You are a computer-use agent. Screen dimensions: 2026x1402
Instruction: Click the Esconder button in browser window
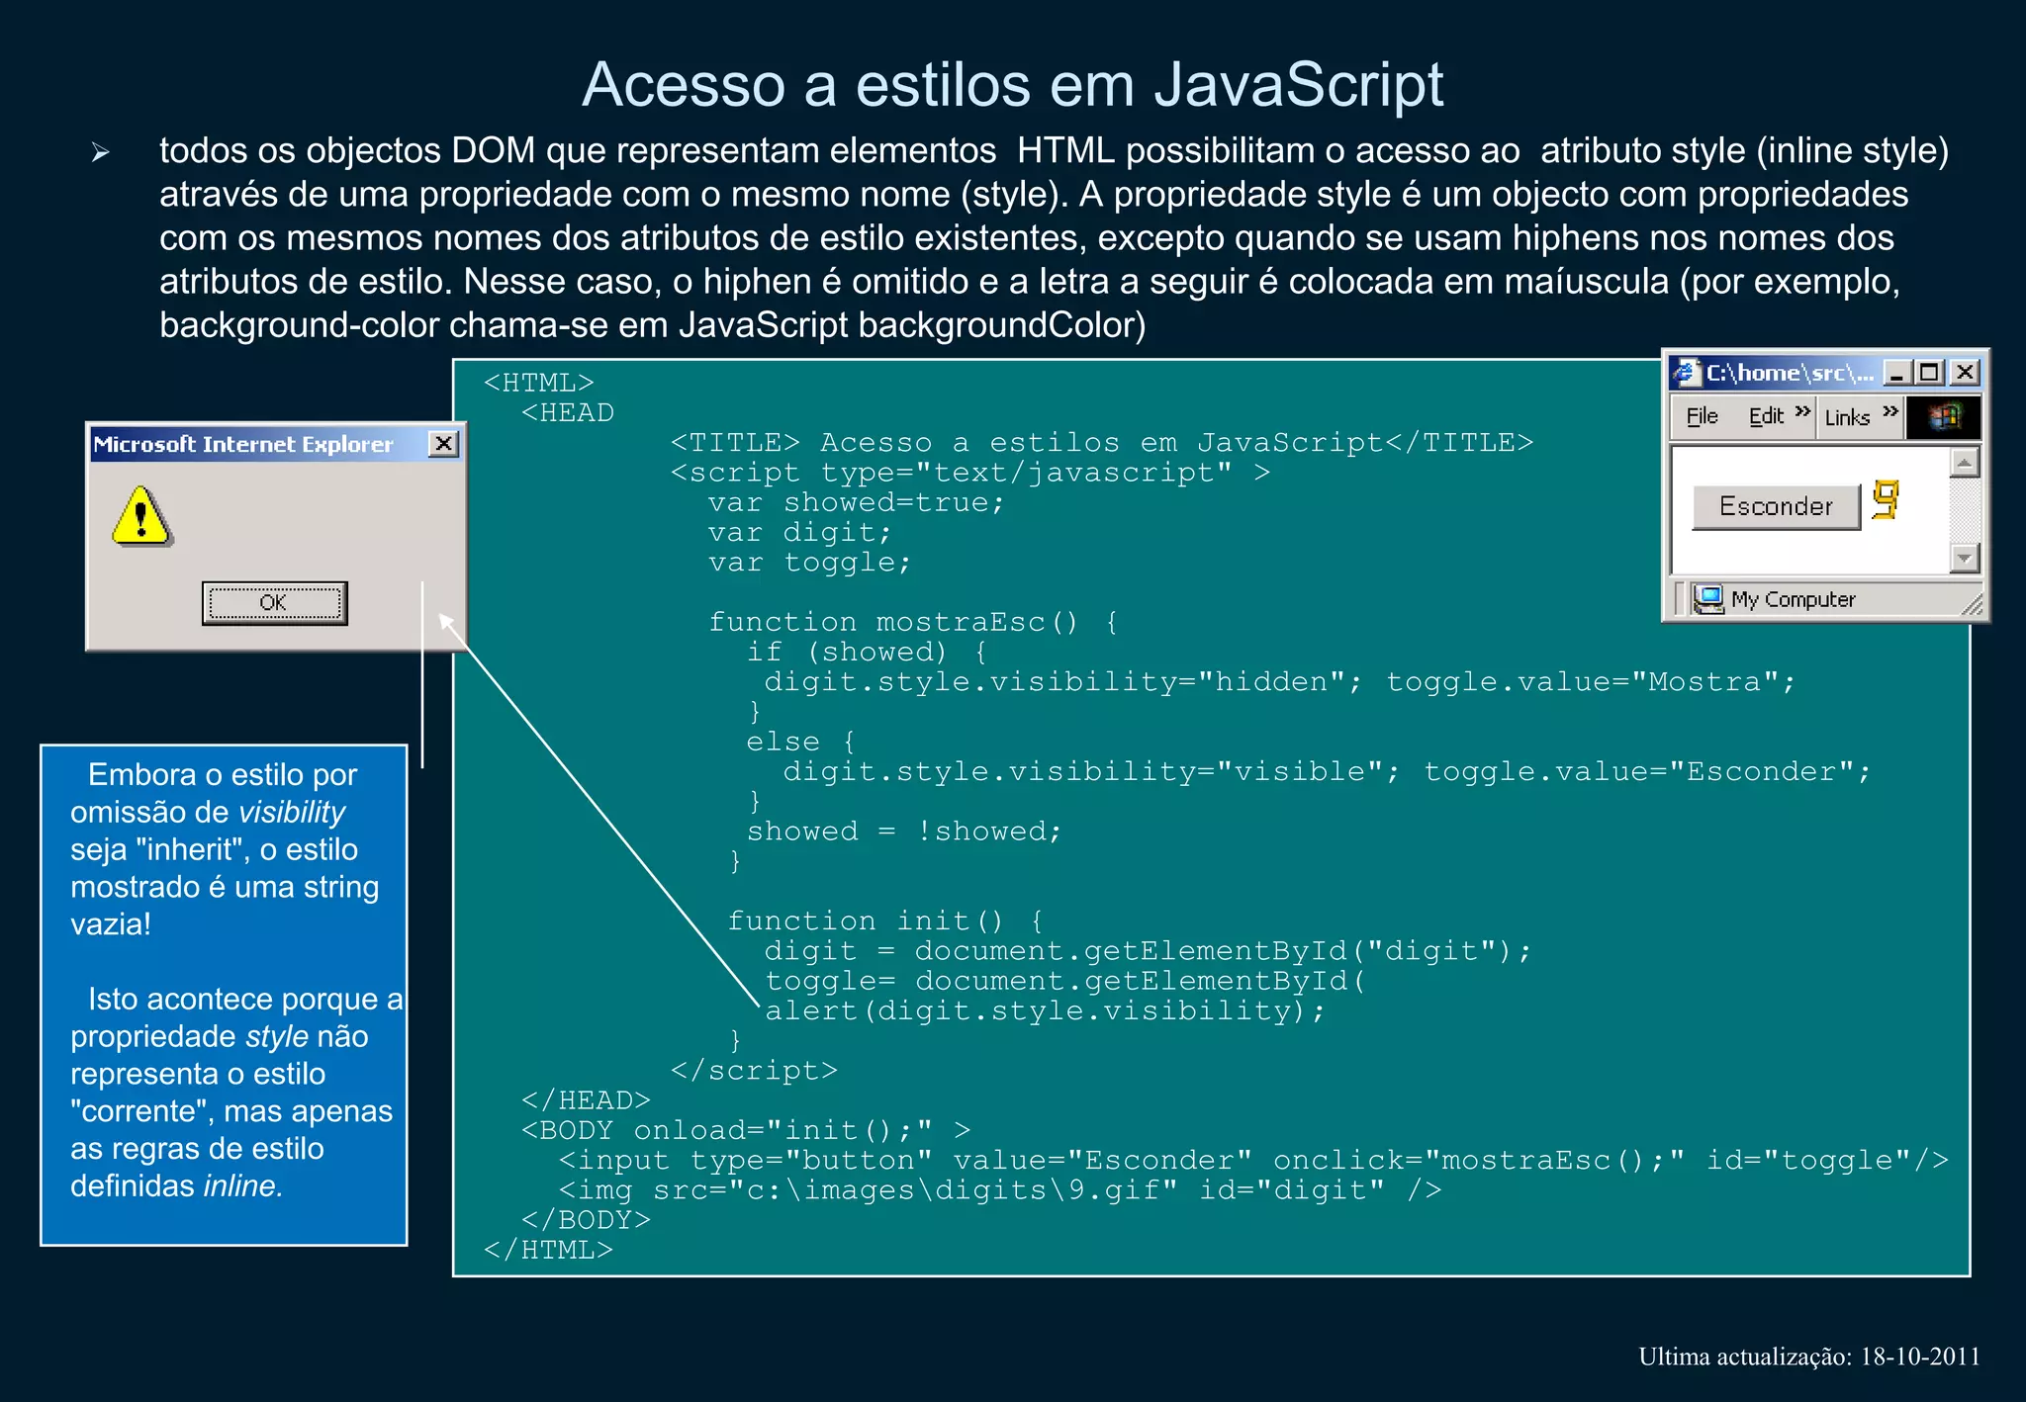point(1776,506)
